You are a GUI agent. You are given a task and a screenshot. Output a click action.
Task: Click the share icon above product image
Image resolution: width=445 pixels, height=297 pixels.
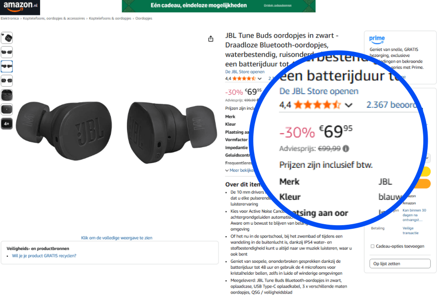click(211, 39)
